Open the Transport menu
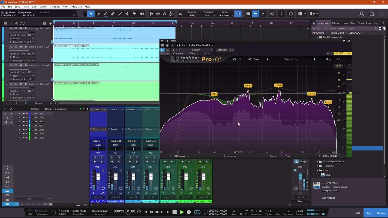 [55, 7]
